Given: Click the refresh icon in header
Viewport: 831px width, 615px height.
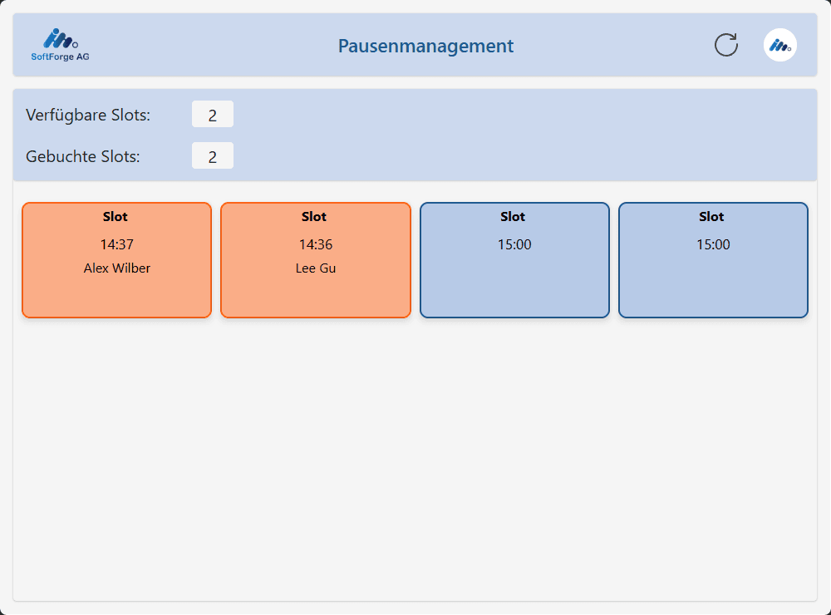Looking at the screenshot, I should coord(726,45).
